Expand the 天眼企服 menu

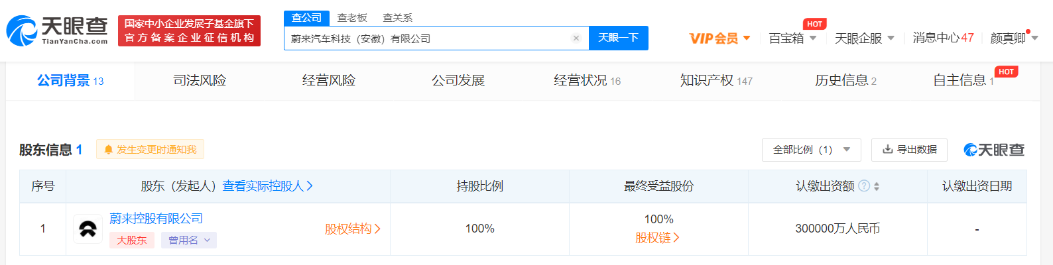864,38
